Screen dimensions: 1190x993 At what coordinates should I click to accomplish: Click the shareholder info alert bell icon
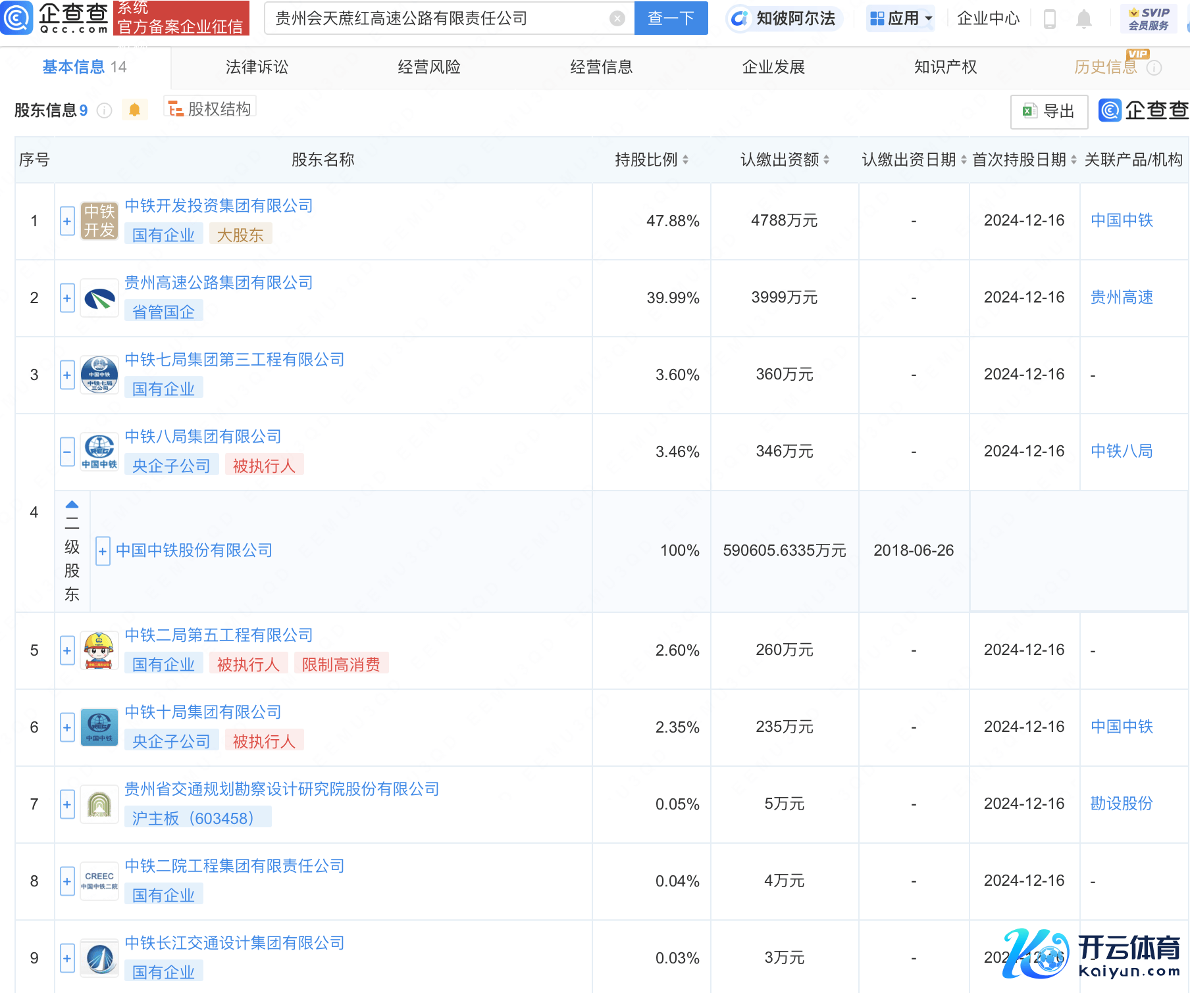pos(134,110)
